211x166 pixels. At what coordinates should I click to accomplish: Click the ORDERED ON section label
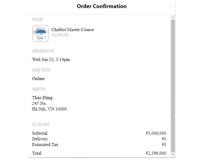pyautogui.click(x=43, y=51)
